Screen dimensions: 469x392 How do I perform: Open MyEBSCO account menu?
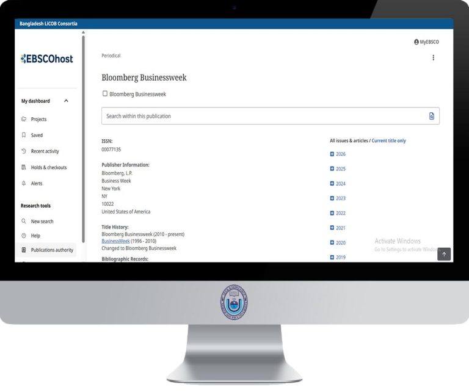click(x=426, y=42)
